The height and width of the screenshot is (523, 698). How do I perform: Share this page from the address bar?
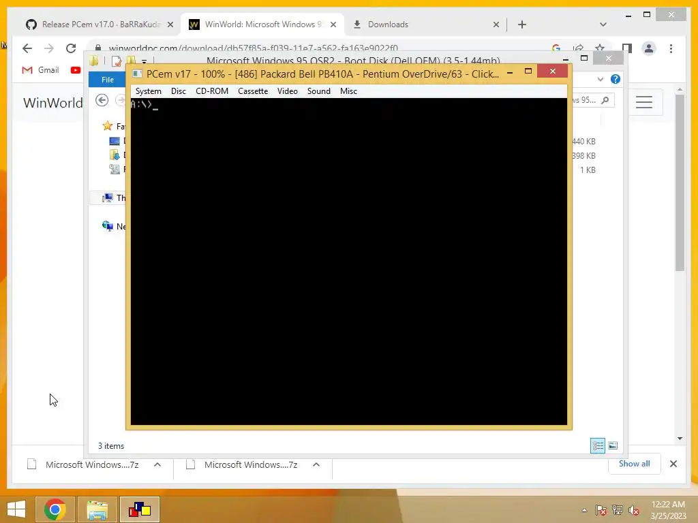click(578, 48)
